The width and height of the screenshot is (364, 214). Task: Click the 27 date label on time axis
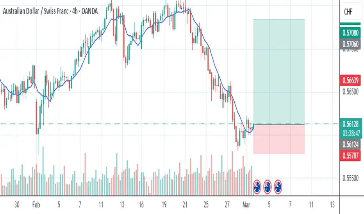[x=227, y=205]
